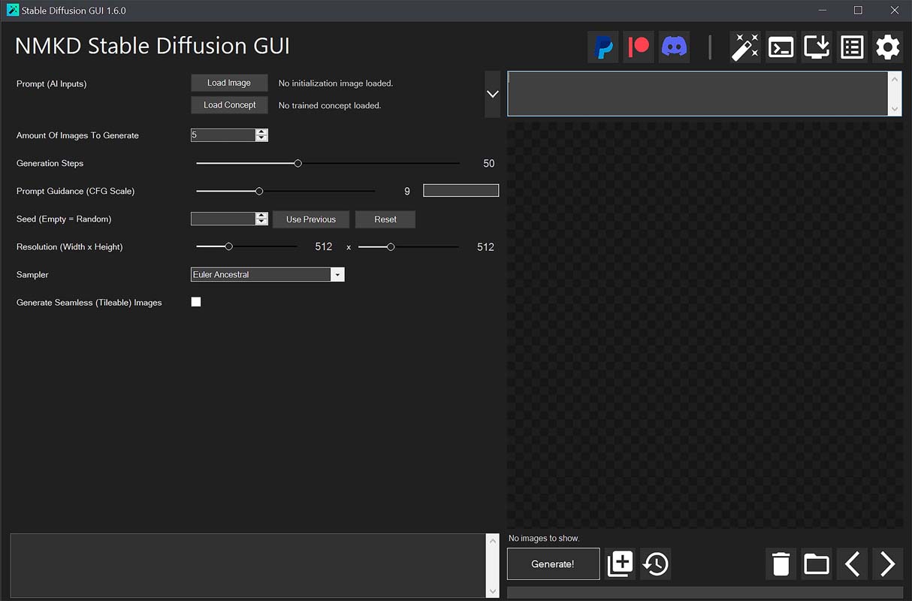Enable Generate Seamless (Tileable) Images checkbox
This screenshot has height=601, width=912.
tap(196, 302)
